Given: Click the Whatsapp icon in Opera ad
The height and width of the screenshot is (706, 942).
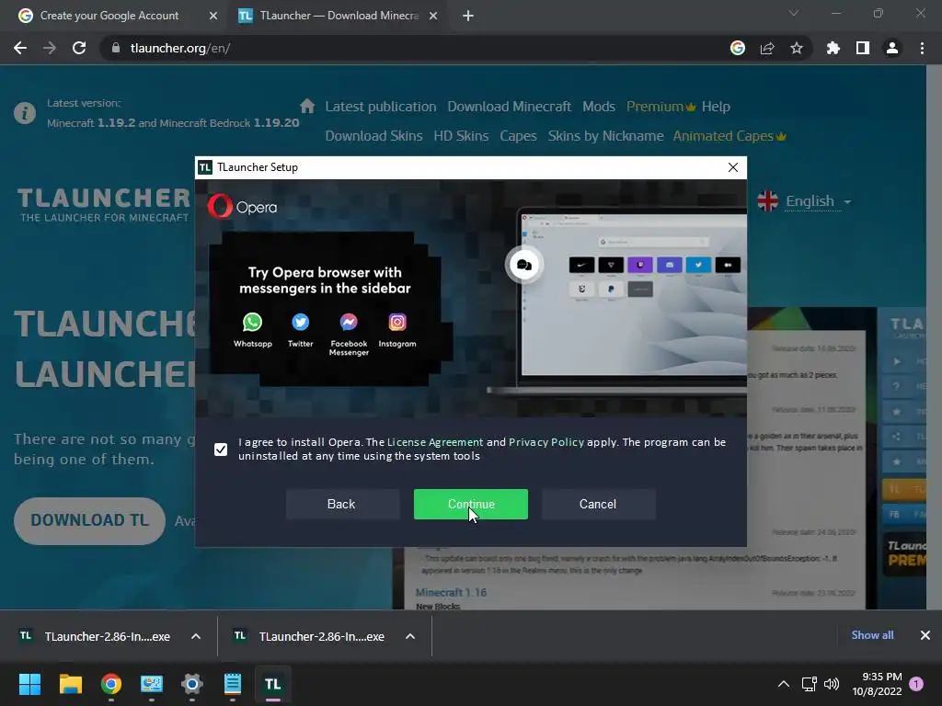Looking at the screenshot, I should [x=252, y=323].
